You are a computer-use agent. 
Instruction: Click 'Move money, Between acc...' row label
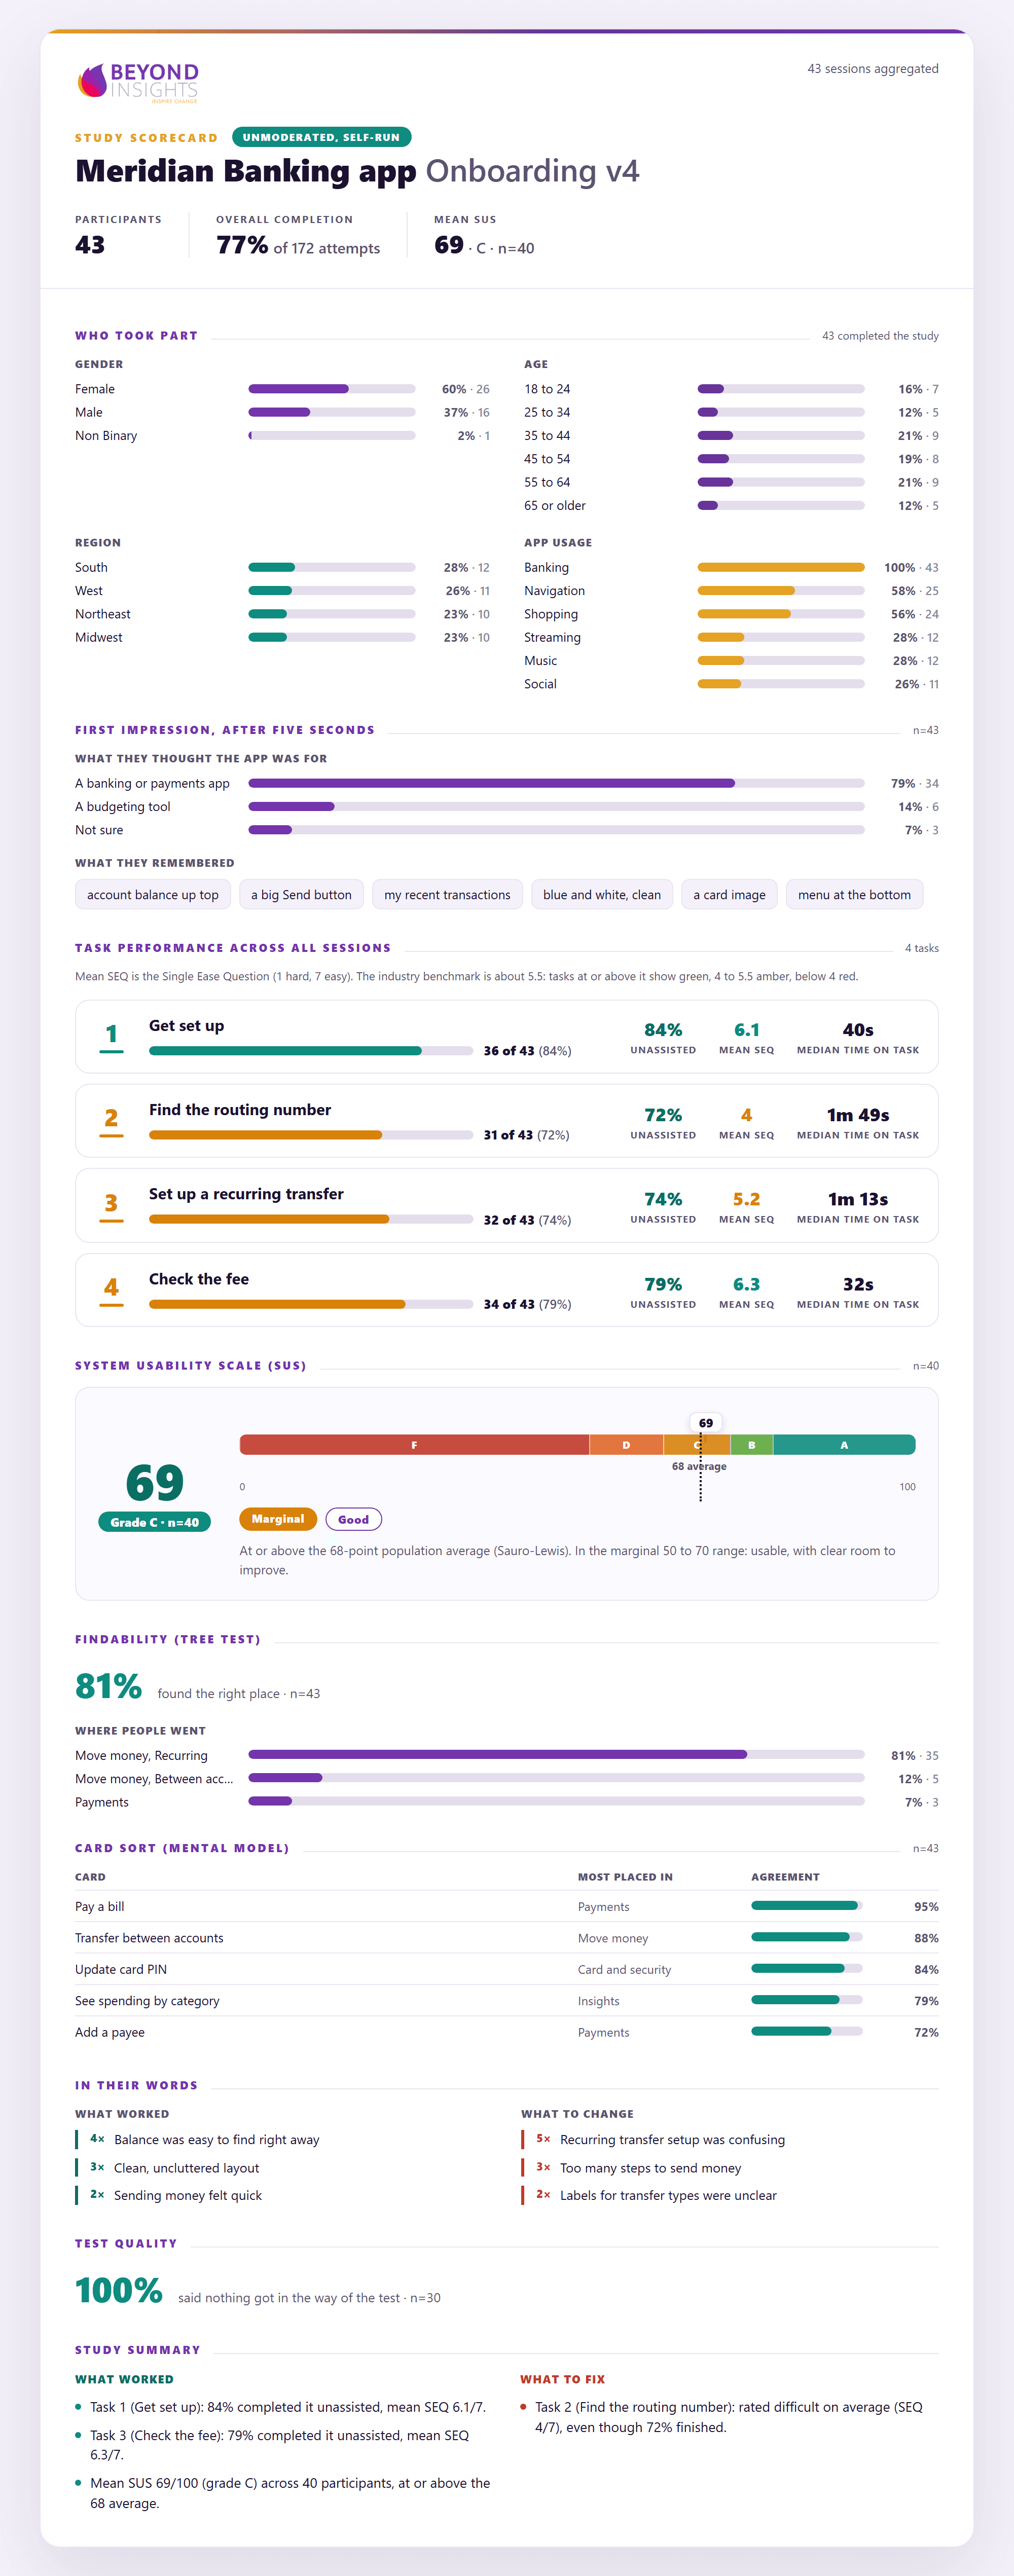tap(154, 1779)
